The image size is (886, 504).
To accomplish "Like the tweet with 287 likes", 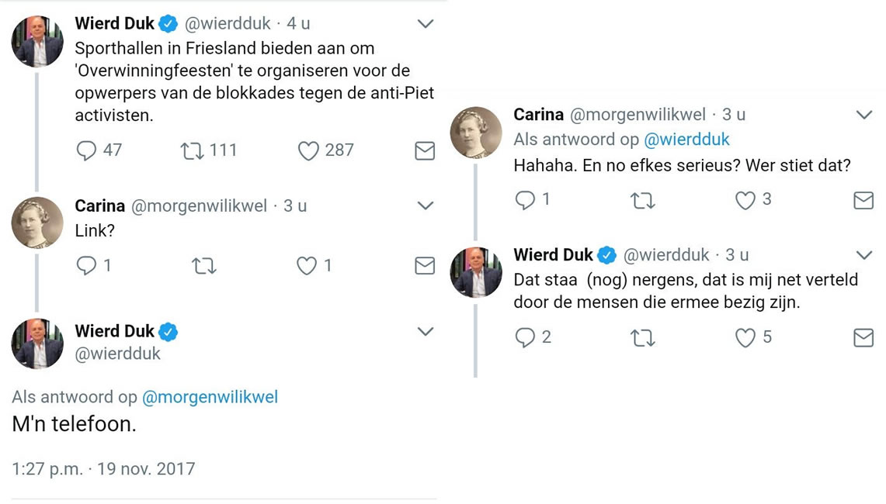I will click(309, 150).
